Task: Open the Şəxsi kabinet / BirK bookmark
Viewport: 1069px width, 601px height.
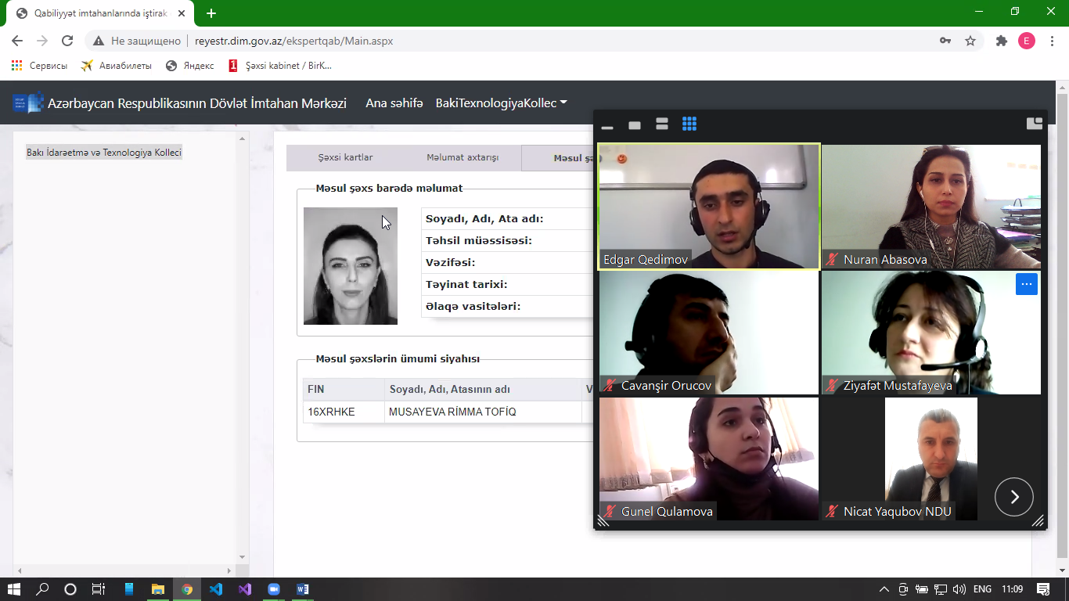Action: coord(280,66)
